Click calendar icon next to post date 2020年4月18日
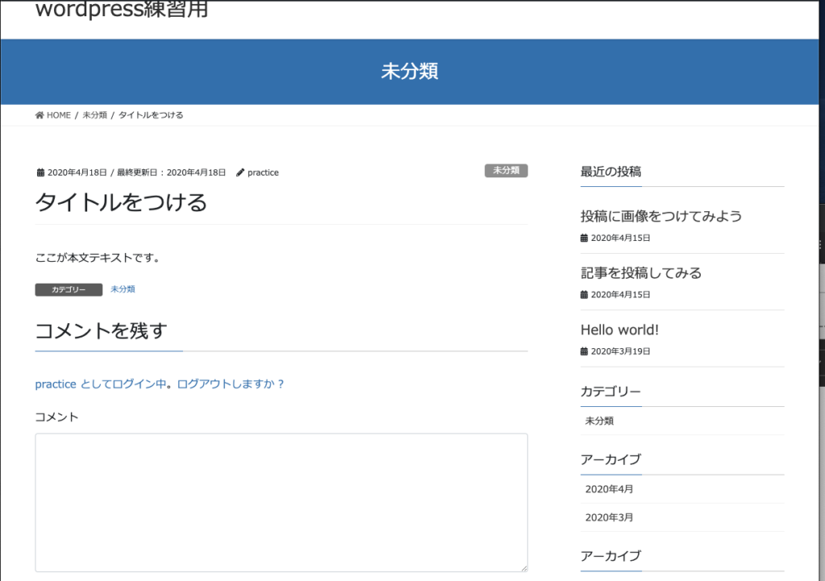 (x=40, y=172)
